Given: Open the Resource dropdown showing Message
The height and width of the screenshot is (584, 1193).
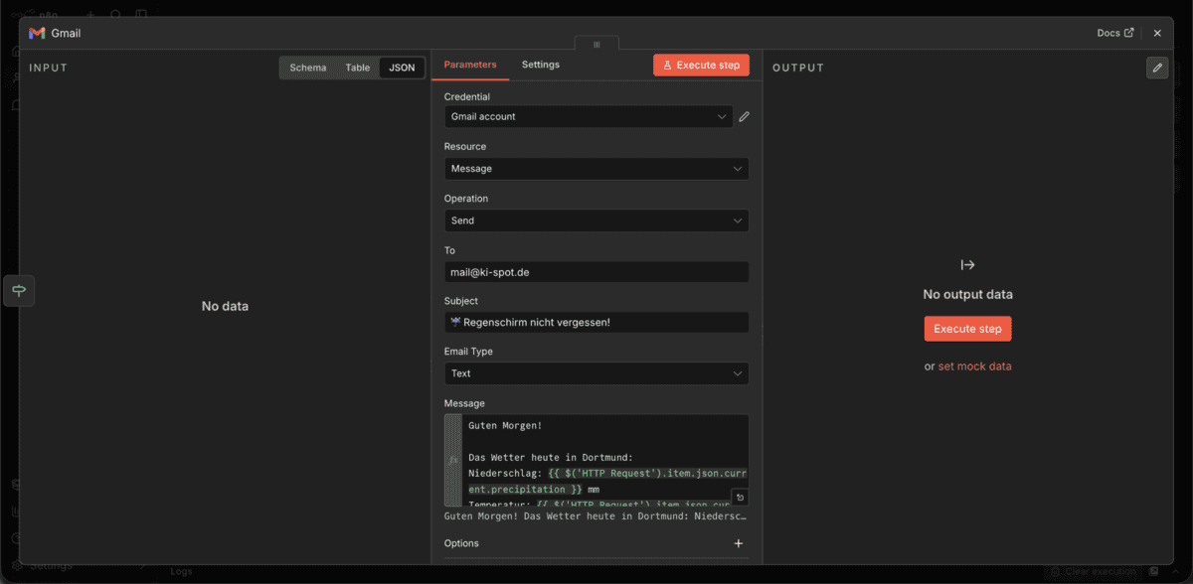Looking at the screenshot, I should [596, 168].
